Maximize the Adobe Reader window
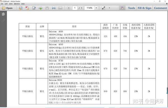This screenshot has width=168, height=108. pos(160,1)
